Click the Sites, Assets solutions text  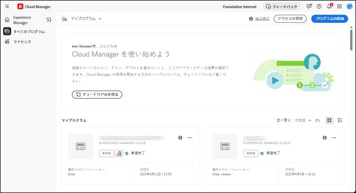click(x=221, y=174)
